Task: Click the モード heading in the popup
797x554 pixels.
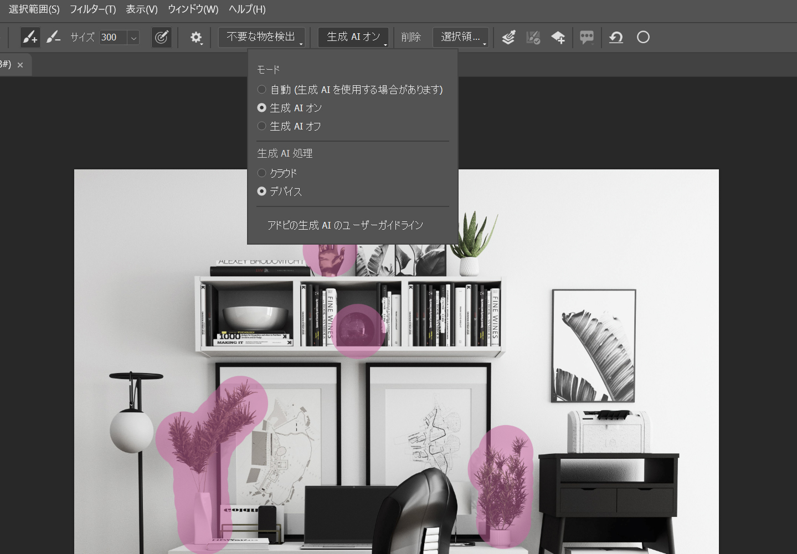Action: [268, 70]
